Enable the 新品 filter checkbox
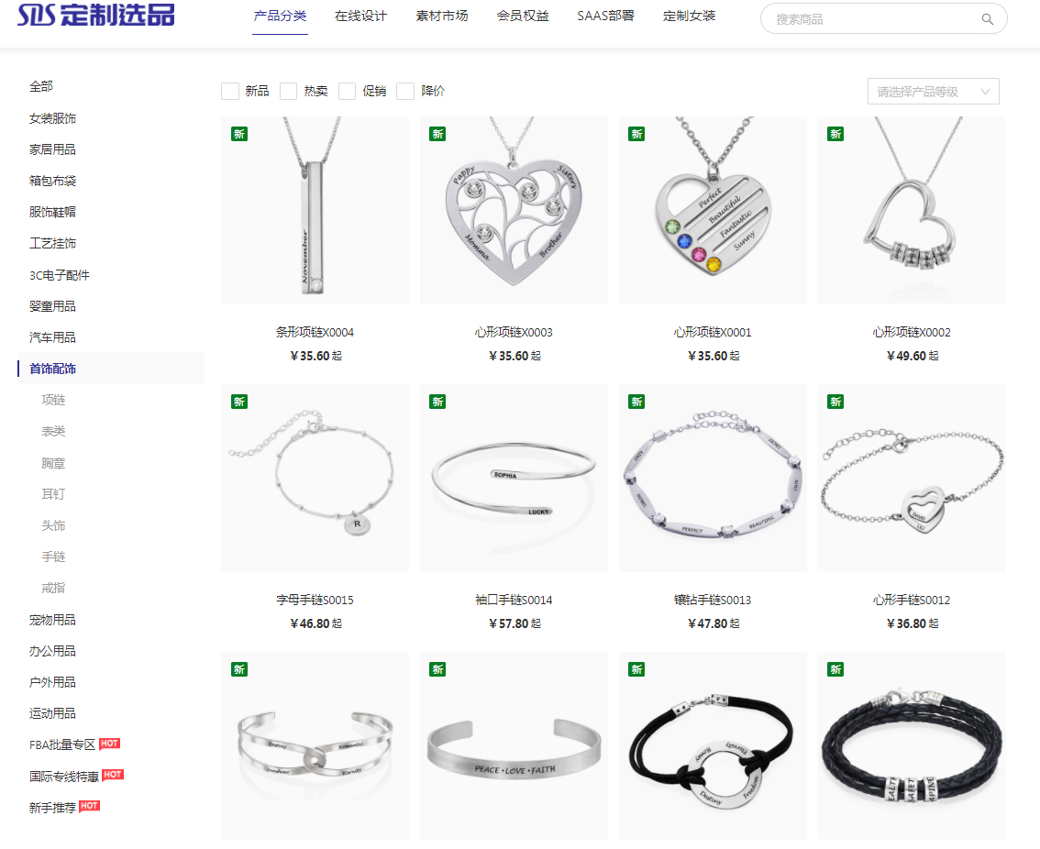The image size is (1040, 849). (230, 91)
